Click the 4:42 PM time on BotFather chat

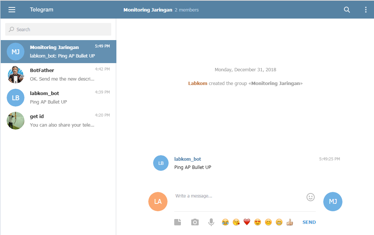(102, 69)
